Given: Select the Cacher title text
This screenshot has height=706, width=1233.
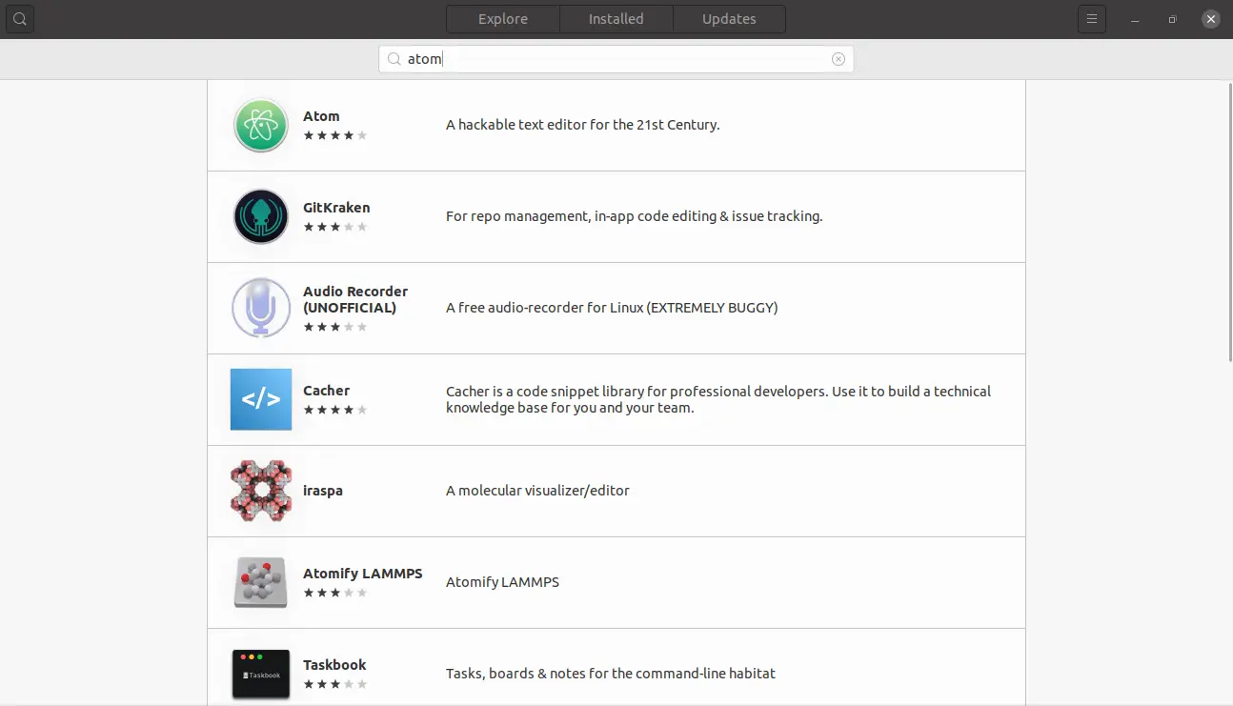Looking at the screenshot, I should coord(326,391).
